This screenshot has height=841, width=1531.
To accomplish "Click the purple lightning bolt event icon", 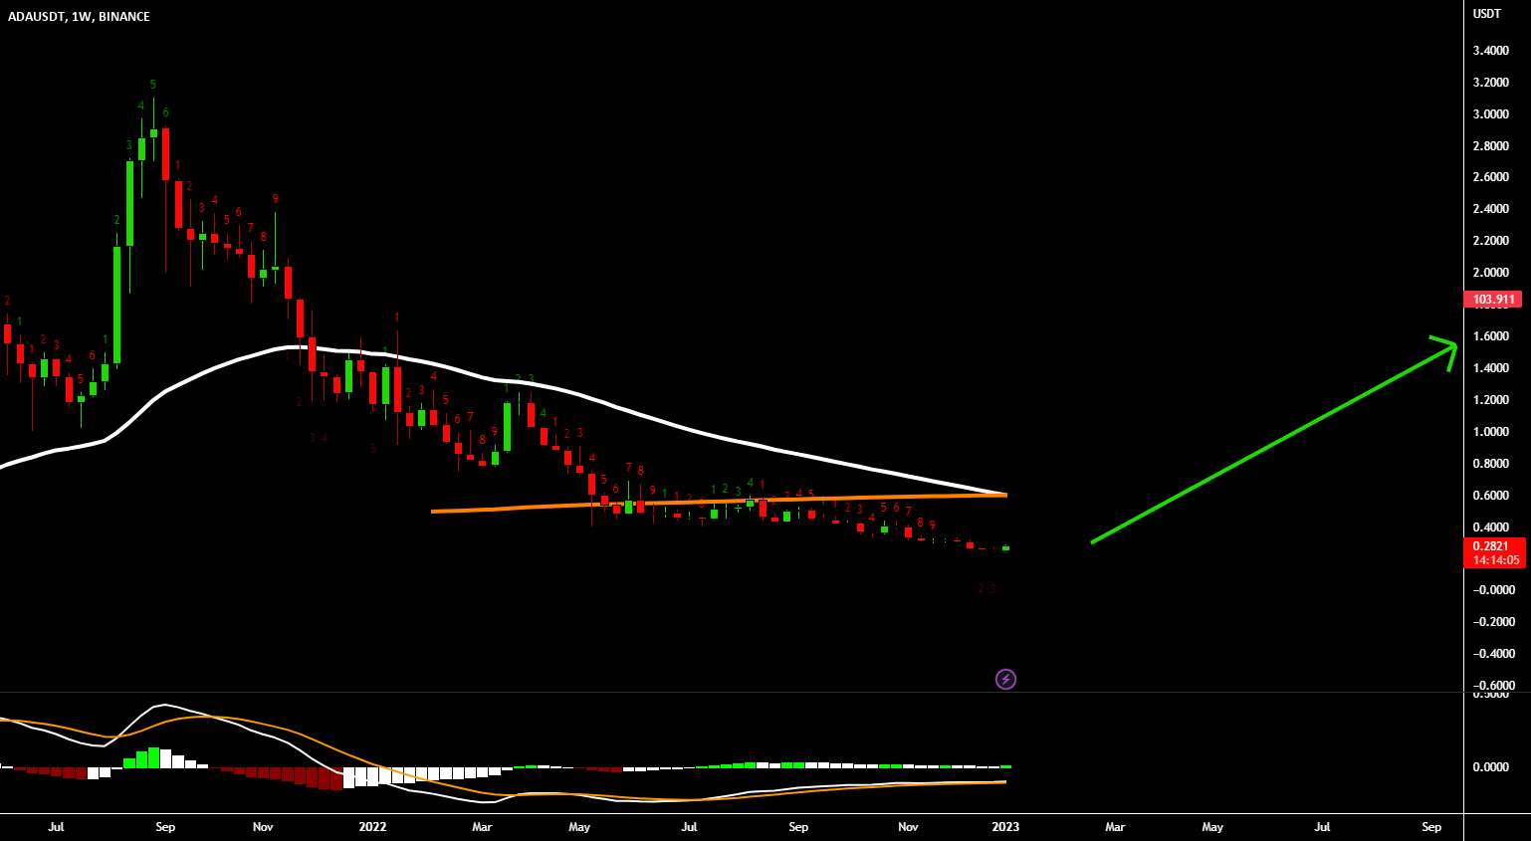I will [1005, 680].
